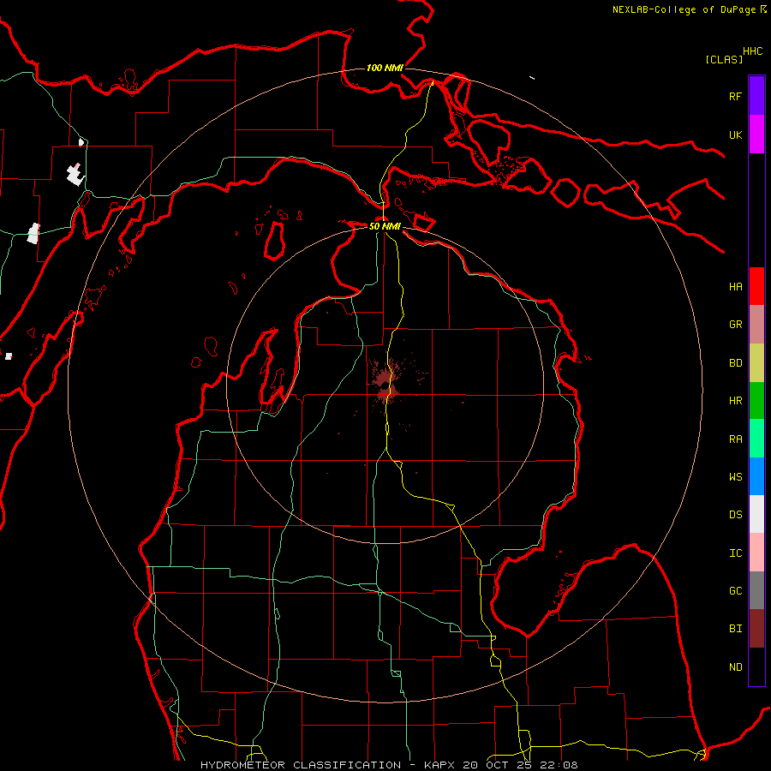Screen dimensions: 771x771
Task: Click the RA legend label
Action: point(735,439)
